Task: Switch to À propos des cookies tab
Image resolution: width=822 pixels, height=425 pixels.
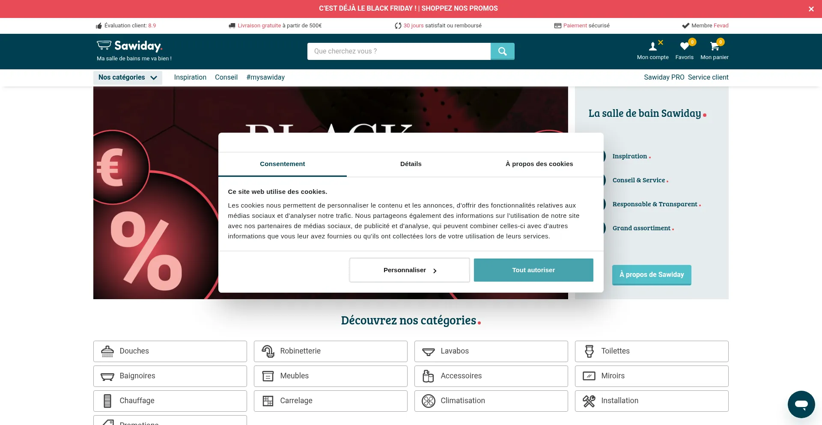Action: [x=539, y=164]
